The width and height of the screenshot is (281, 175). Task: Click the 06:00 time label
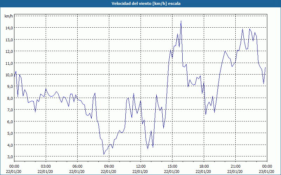pos(77,167)
